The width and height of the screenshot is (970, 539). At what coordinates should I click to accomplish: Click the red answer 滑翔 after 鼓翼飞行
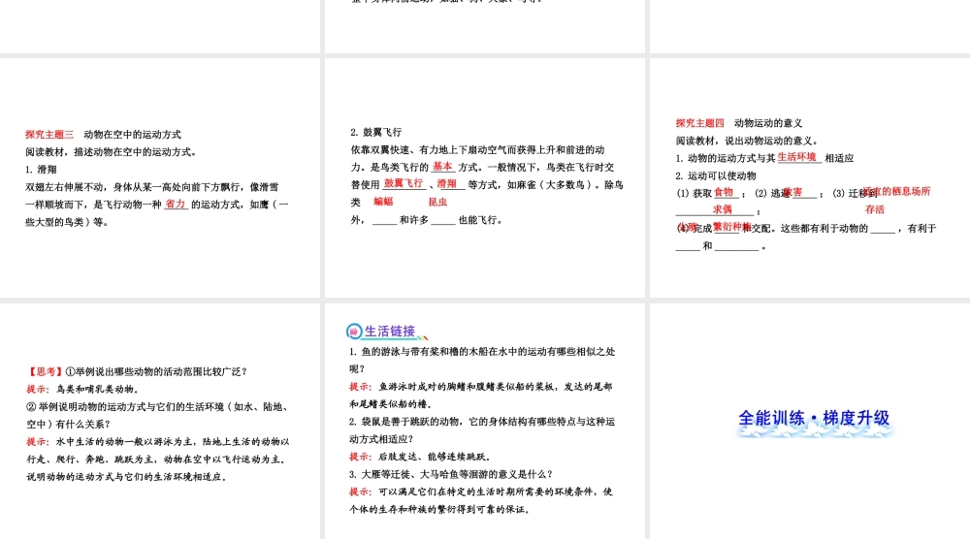(x=446, y=183)
